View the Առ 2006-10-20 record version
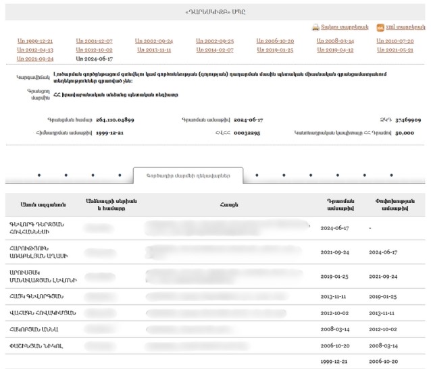The width and height of the screenshot is (431, 369). (275, 41)
